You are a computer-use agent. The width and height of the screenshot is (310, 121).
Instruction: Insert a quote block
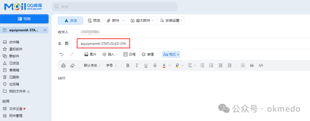[x=252, y=66]
